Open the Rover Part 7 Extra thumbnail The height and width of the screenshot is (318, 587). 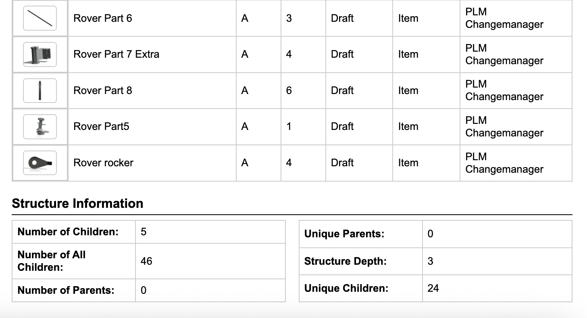click(x=40, y=54)
